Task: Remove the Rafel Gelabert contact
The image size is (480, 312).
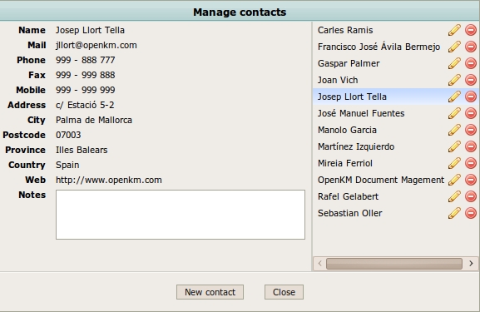Action: pos(471,196)
